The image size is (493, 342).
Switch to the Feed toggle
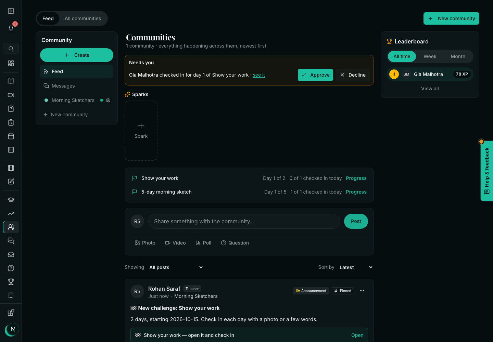[48, 18]
